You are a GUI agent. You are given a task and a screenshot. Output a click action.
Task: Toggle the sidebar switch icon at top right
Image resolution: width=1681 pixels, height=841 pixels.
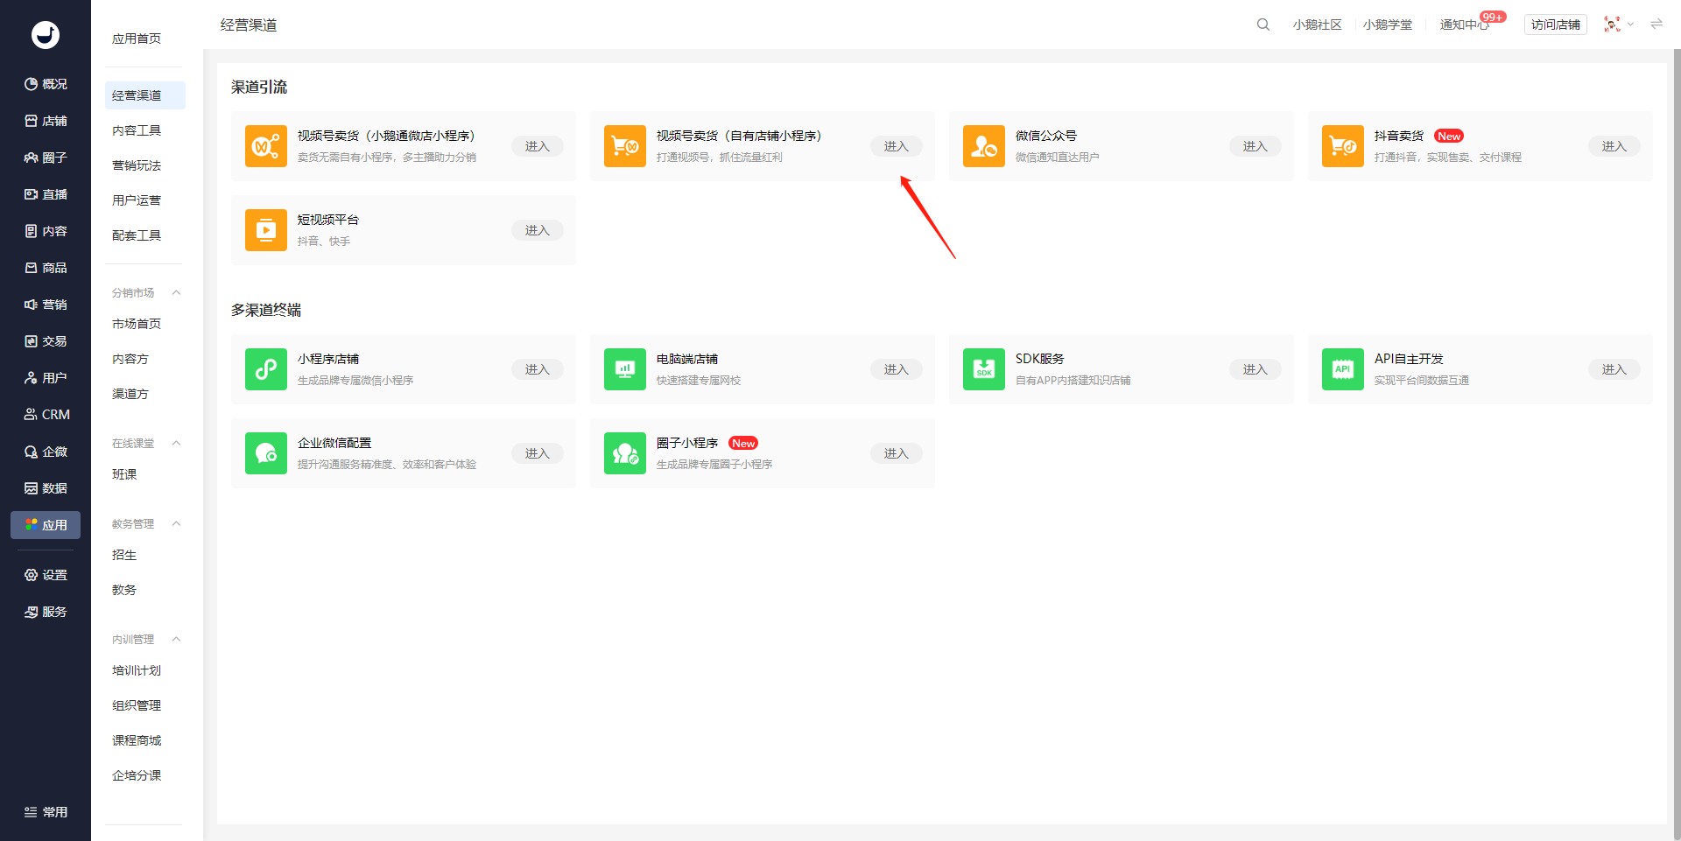point(1656,25)
